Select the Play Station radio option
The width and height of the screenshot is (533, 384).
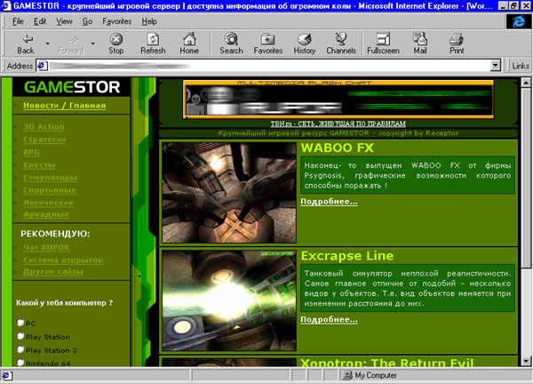coord(20,336)
